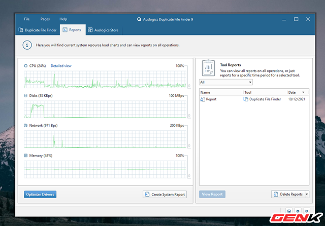The width and height of the screenshot is (325, 226).
Task: Open the All reports filter dropdown
Action: pyautogui.click(x=225, y=82)
